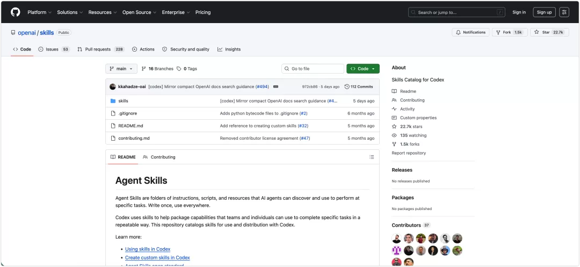Open the Releases heading link
Viewport: 580px width, 267px height.
402,170
